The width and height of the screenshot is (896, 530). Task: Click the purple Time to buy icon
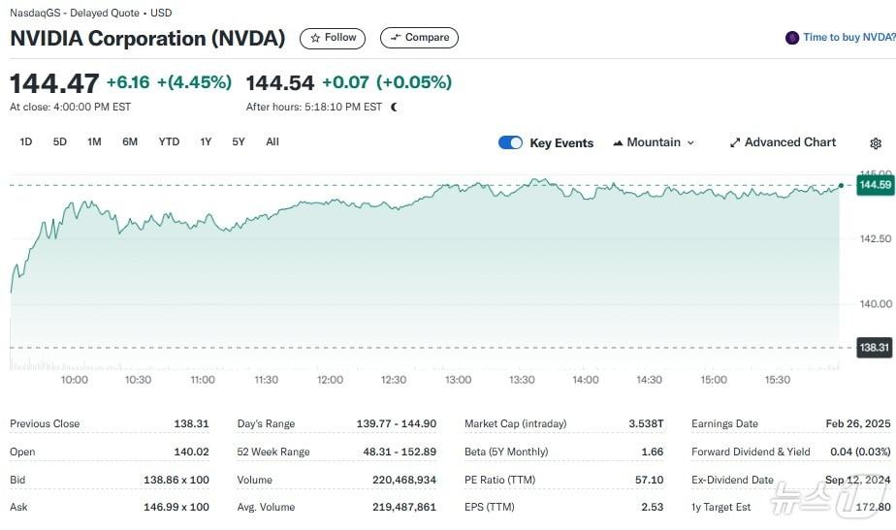tap(792, 38)
